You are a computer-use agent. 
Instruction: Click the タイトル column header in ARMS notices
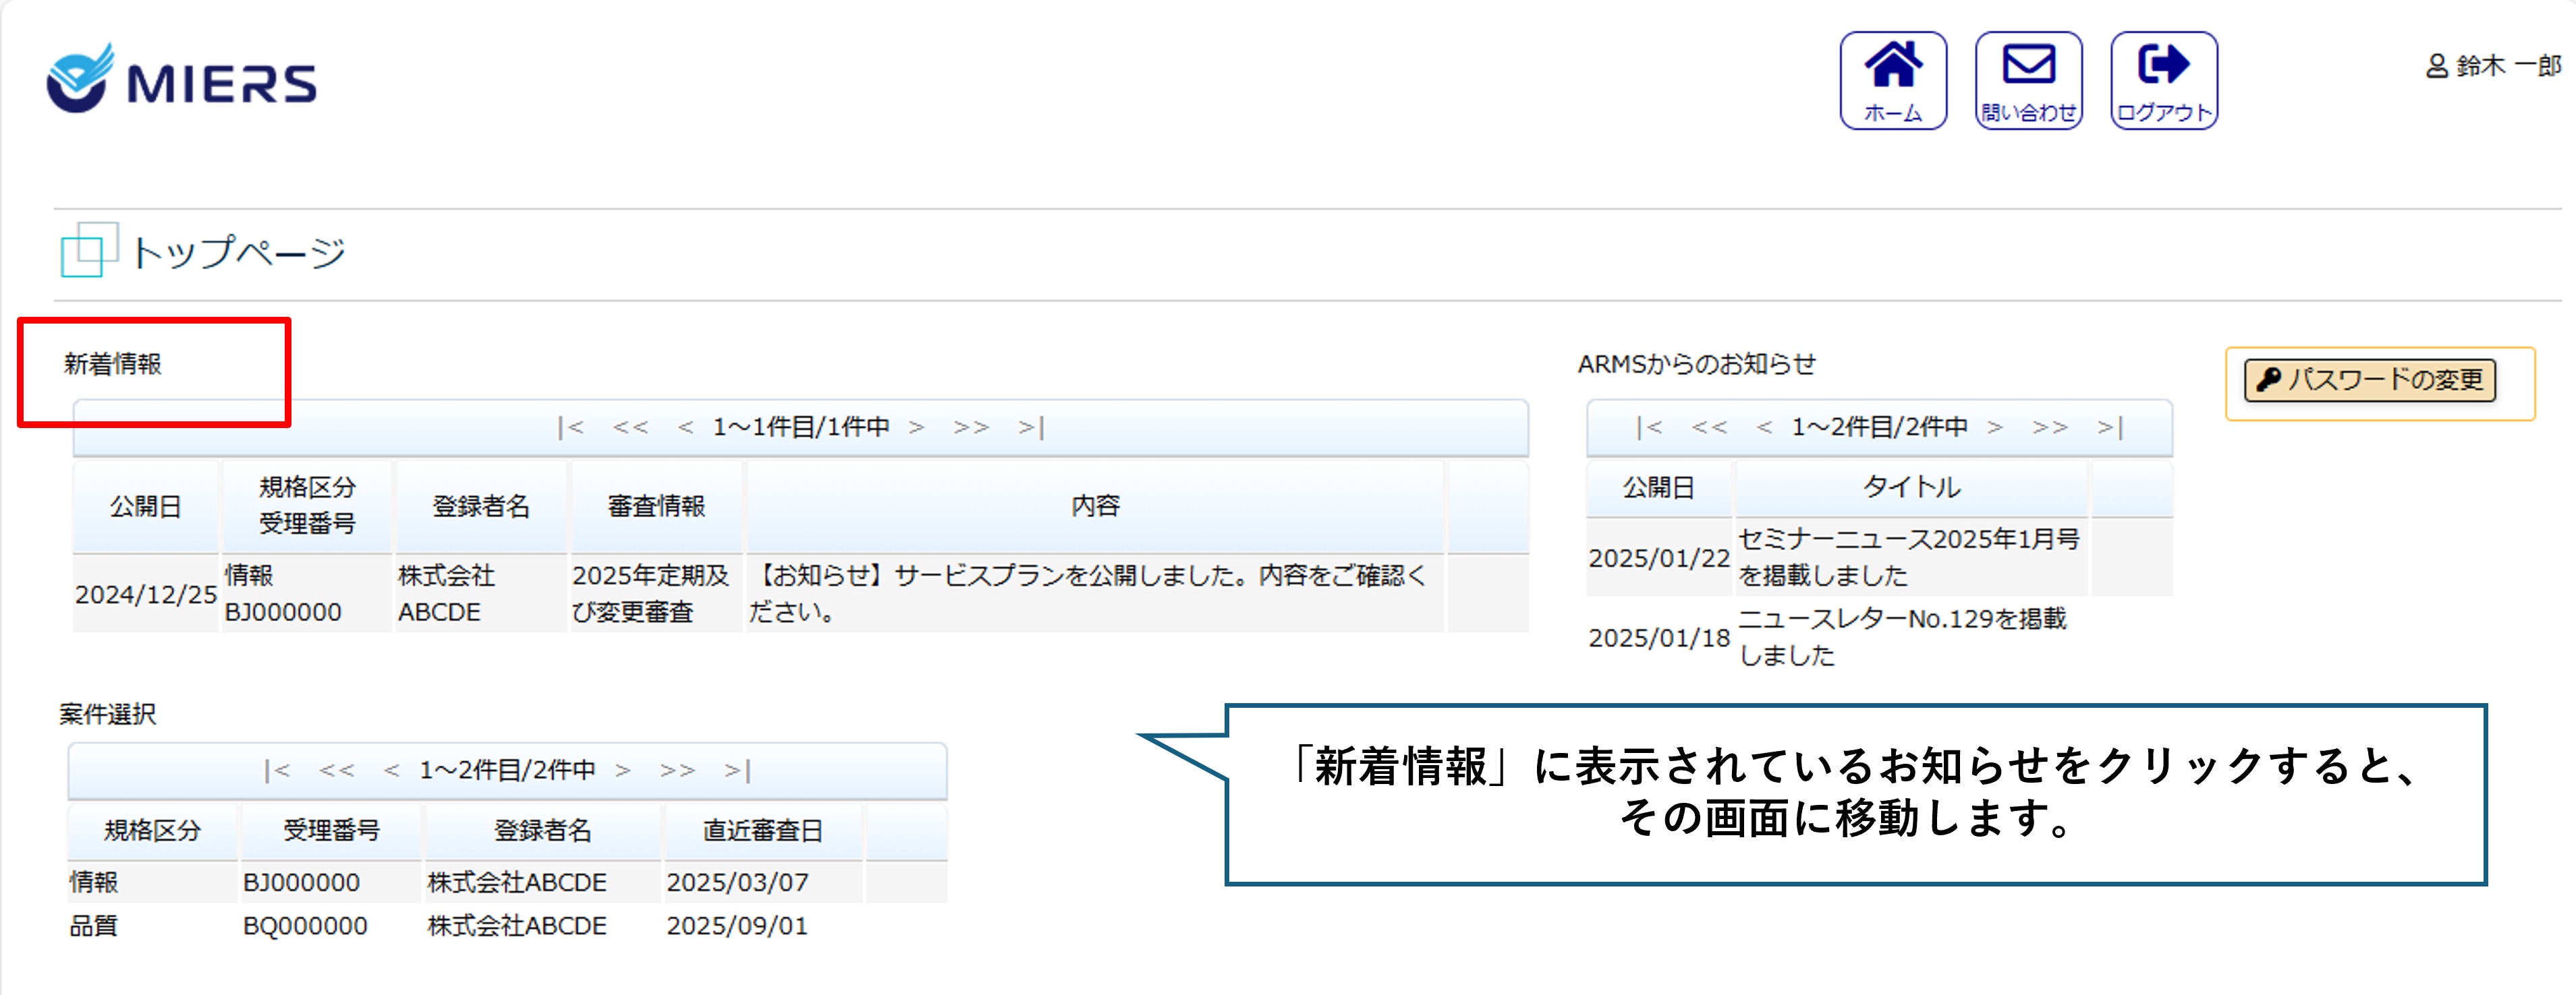(x=1910, y=487)
